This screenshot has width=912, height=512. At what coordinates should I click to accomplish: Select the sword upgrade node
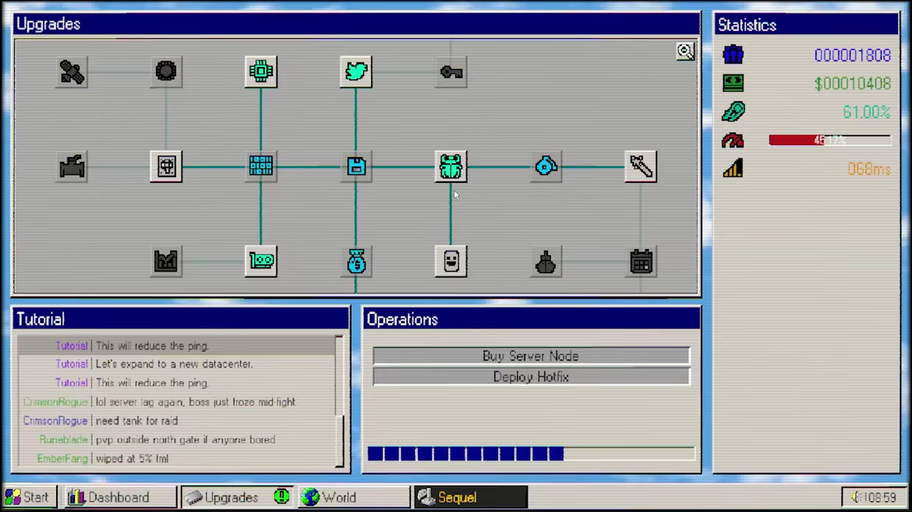click(641, 167)
